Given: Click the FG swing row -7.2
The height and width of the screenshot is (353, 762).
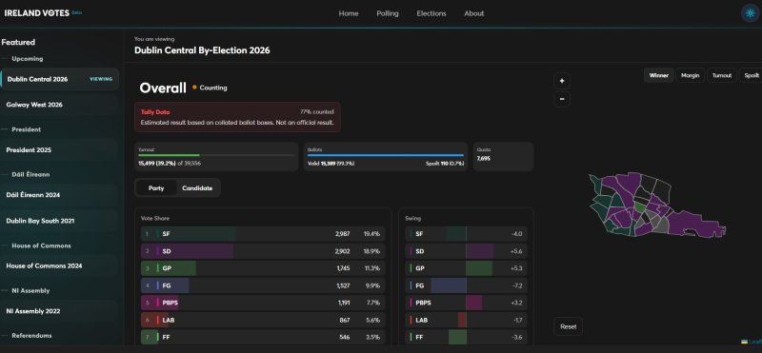Looking at the screenshot, I should coord(466,286).
